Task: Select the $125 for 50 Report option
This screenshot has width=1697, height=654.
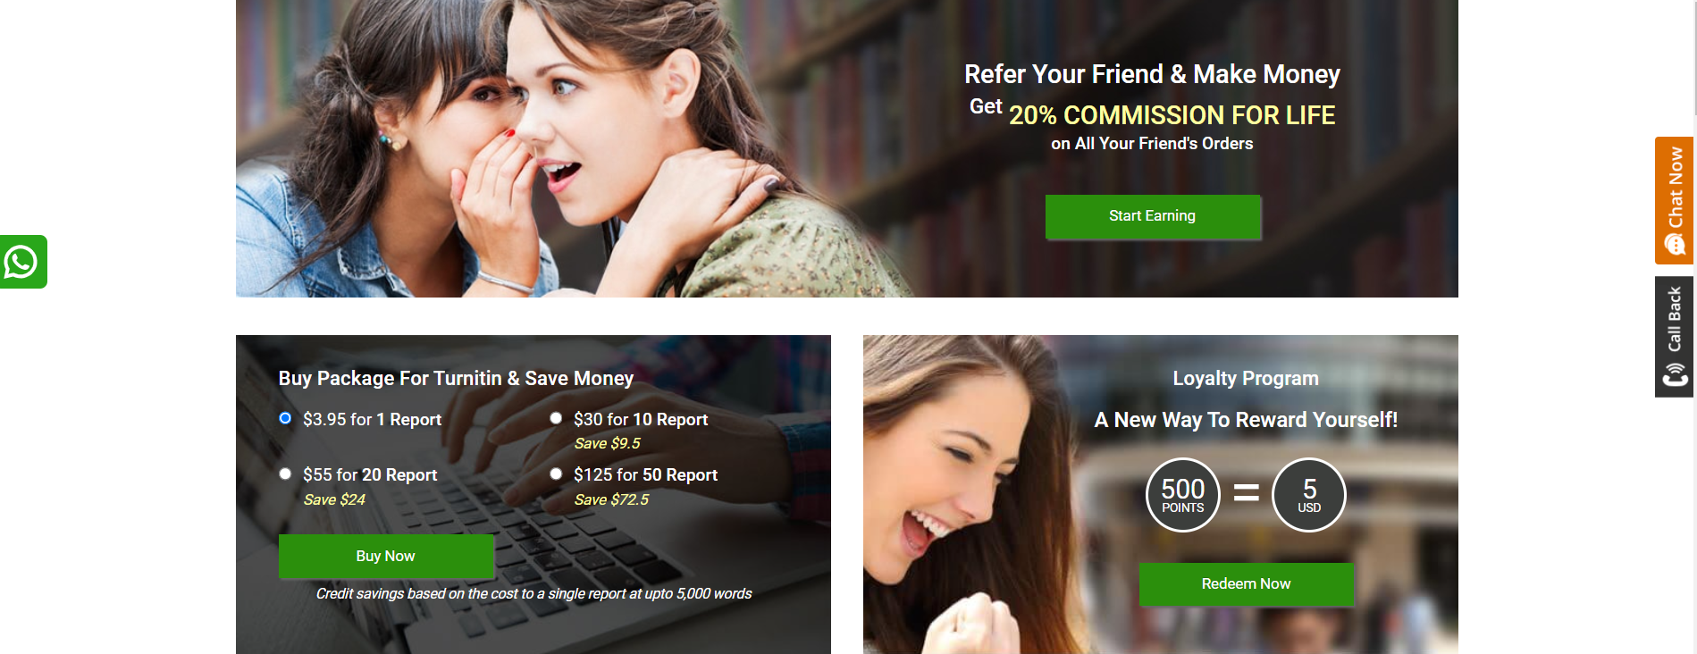Action: coord(556,474)
